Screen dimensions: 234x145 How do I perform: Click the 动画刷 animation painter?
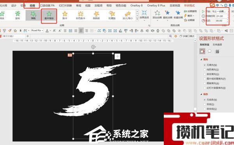pos(190,20)
